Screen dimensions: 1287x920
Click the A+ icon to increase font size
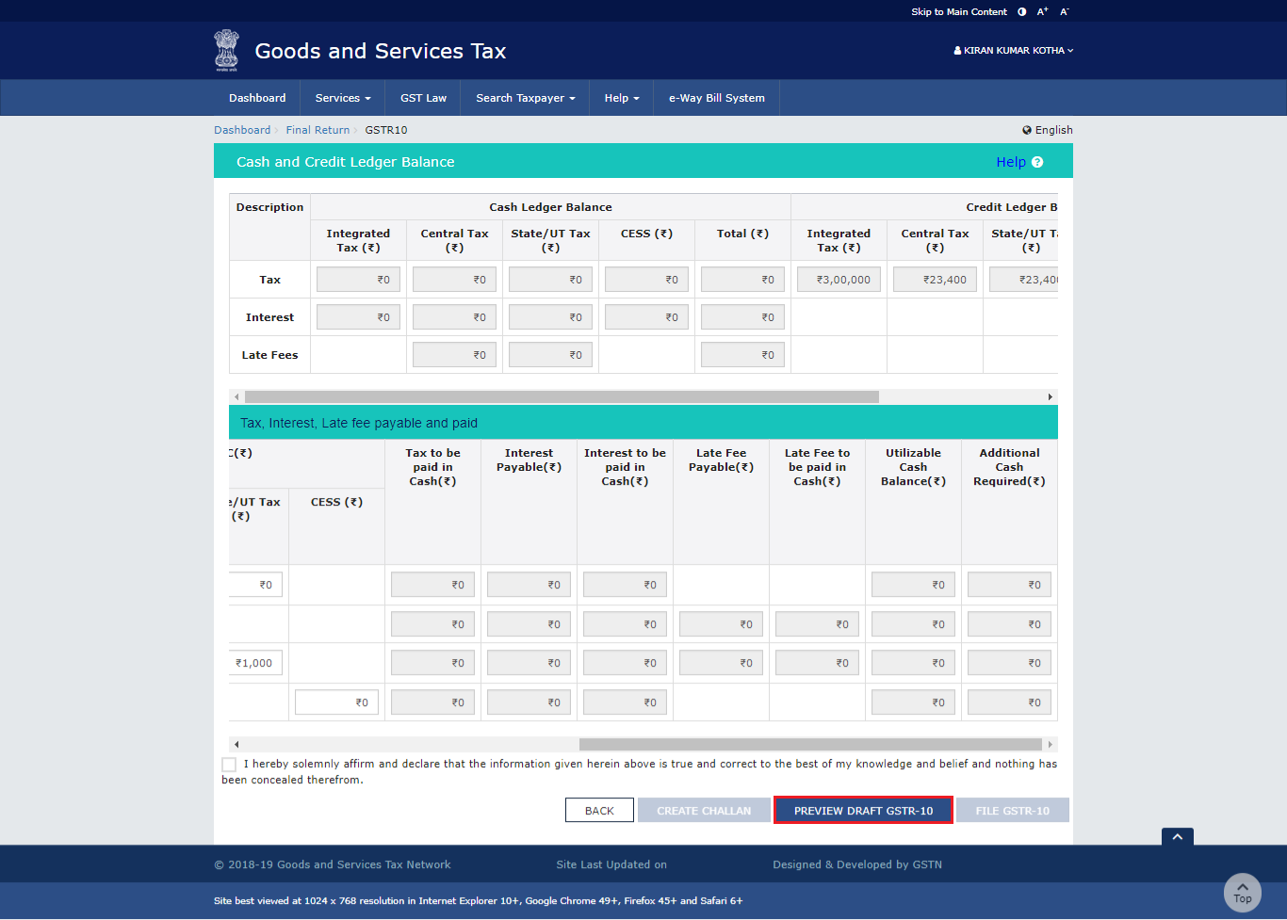[x=1042, y=11]
